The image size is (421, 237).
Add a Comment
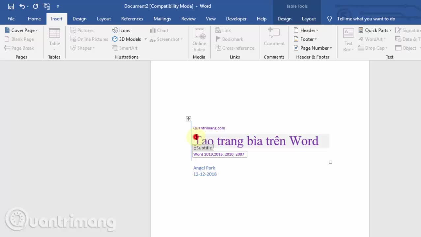[274, 37]
